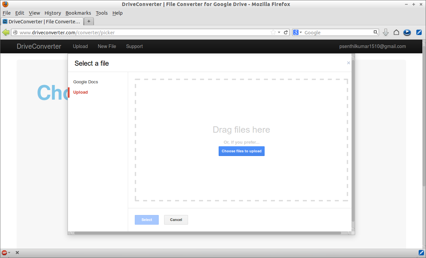The height and width of the screenshot is (258, 426).
Task: Open the History menu
Action: click(x=53, y=13)
